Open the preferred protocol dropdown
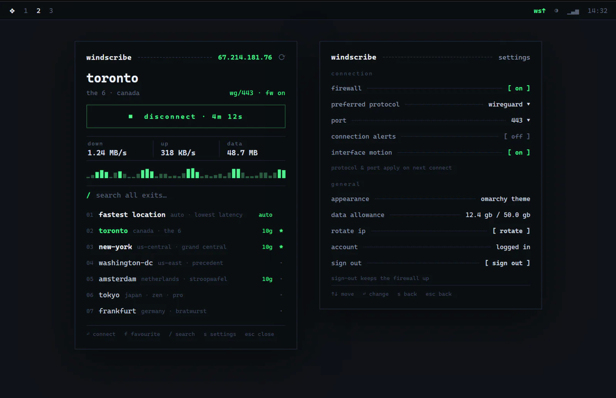 [509, 105]
